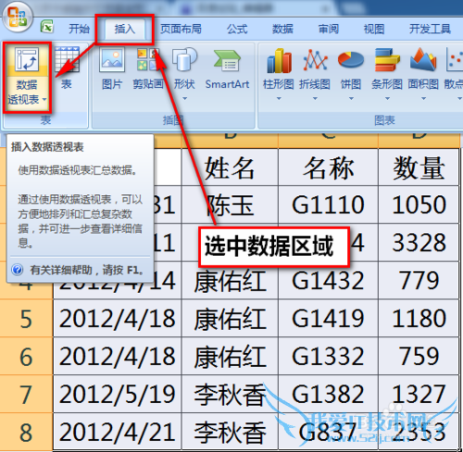Viewport: 463px width, 452px height.
Task: Switch to the 插入 tab
Action: coord(125,29)
